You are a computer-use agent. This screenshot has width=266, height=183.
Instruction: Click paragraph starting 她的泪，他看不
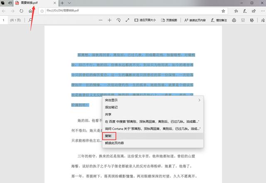[90, 121]
